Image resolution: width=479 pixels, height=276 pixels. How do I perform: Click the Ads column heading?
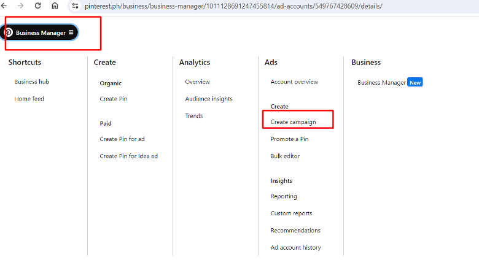(x=271, y=63)
